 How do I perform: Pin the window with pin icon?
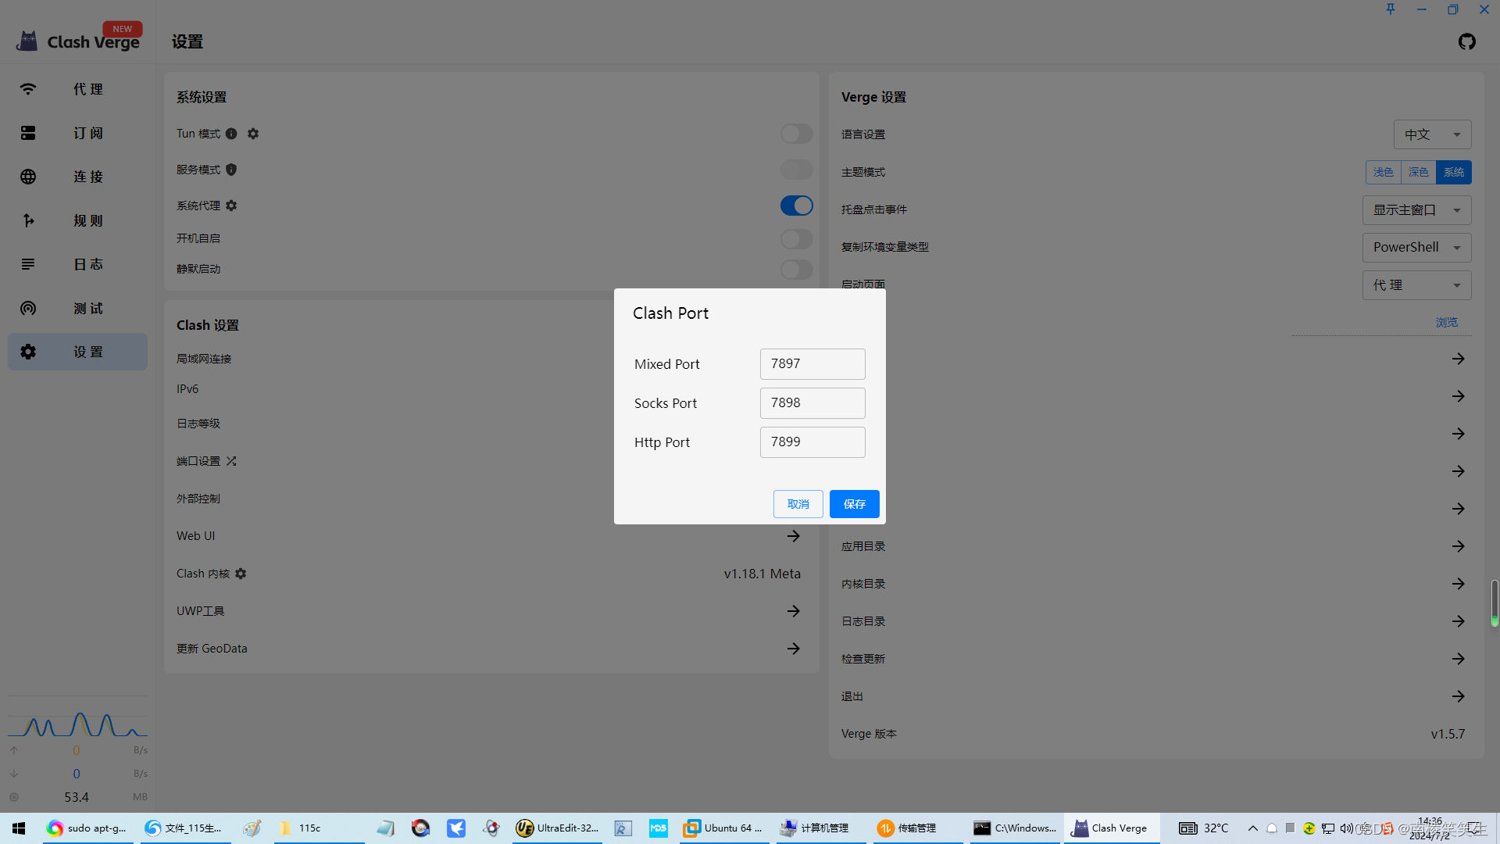pos(1391,9)
